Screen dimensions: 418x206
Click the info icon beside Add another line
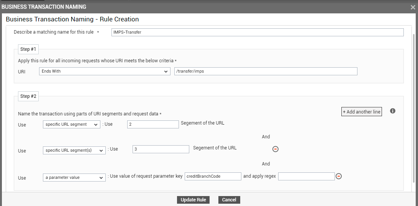(393, 111)
